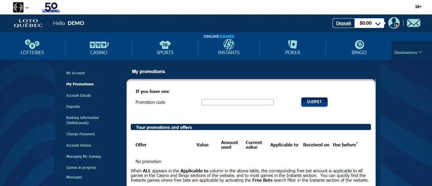Select the Lotteries balls icon
Viewport: 432px width, 186px height.
(32, 44)
